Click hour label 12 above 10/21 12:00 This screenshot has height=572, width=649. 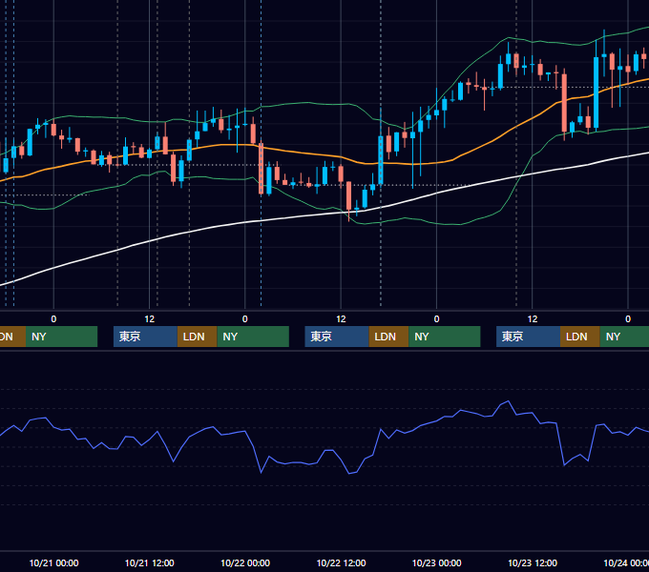coord(150,319)
